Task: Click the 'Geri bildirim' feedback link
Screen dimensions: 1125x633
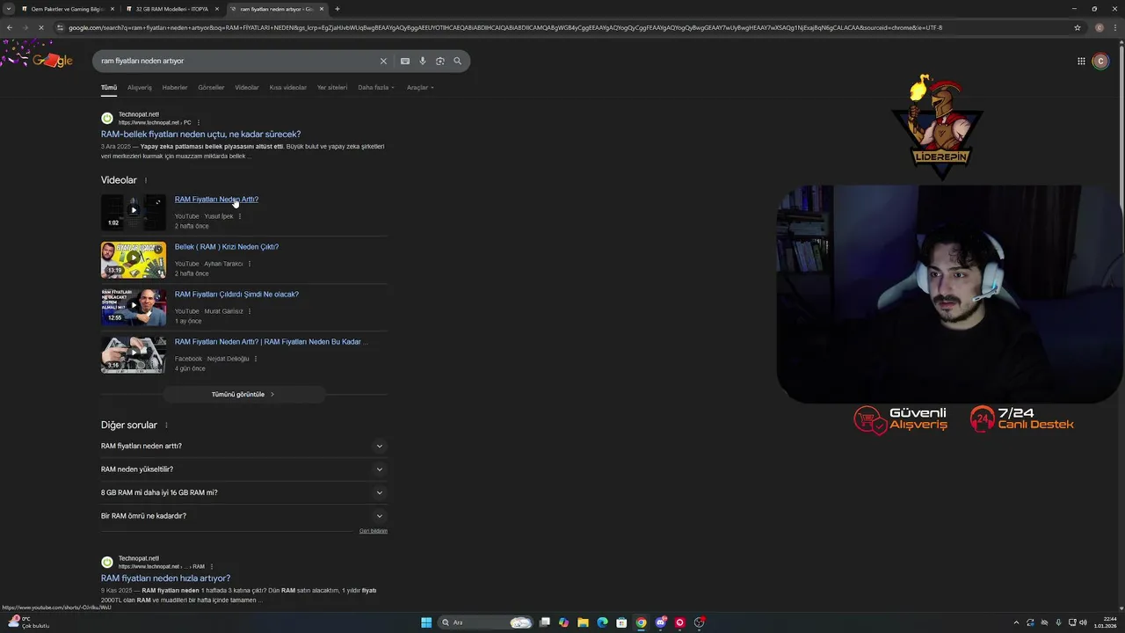Action: coord(374,531)
